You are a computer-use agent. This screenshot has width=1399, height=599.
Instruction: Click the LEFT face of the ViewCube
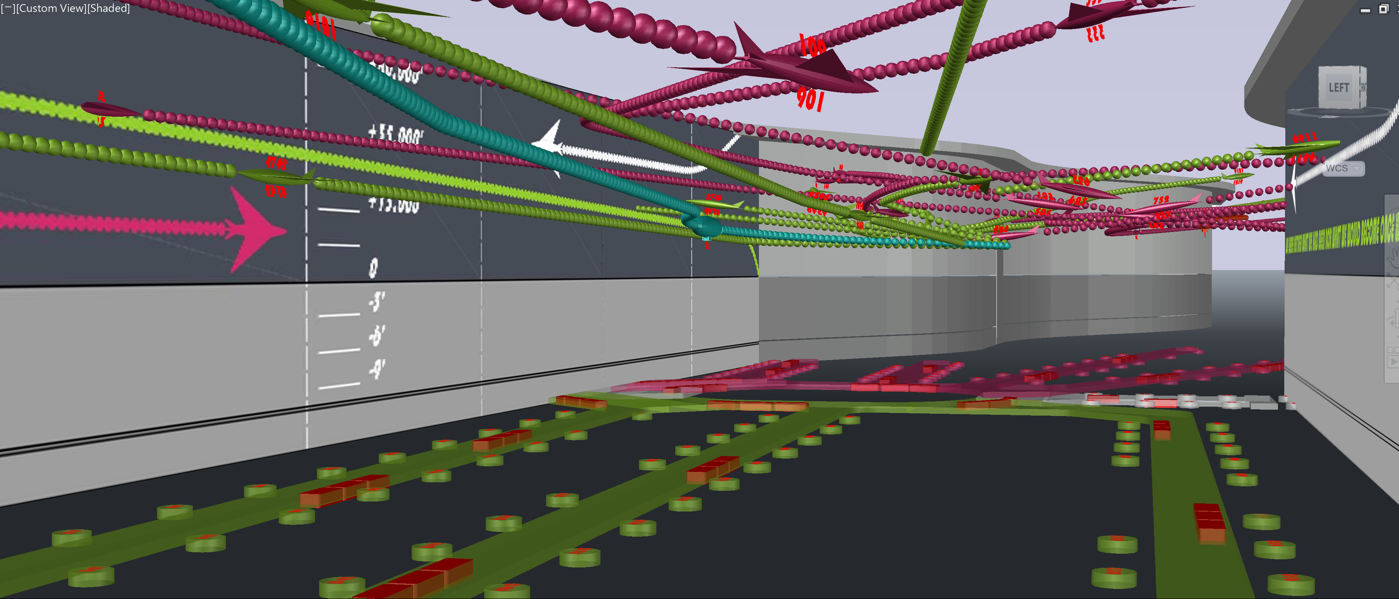(1339, 87)
